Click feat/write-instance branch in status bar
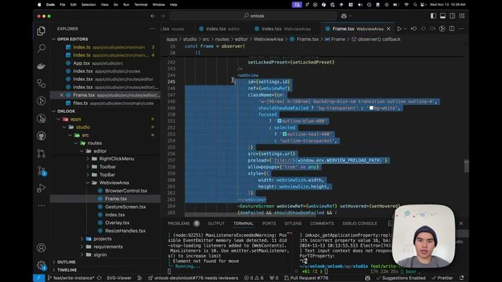The image size is (502, 282). (71, 278)
